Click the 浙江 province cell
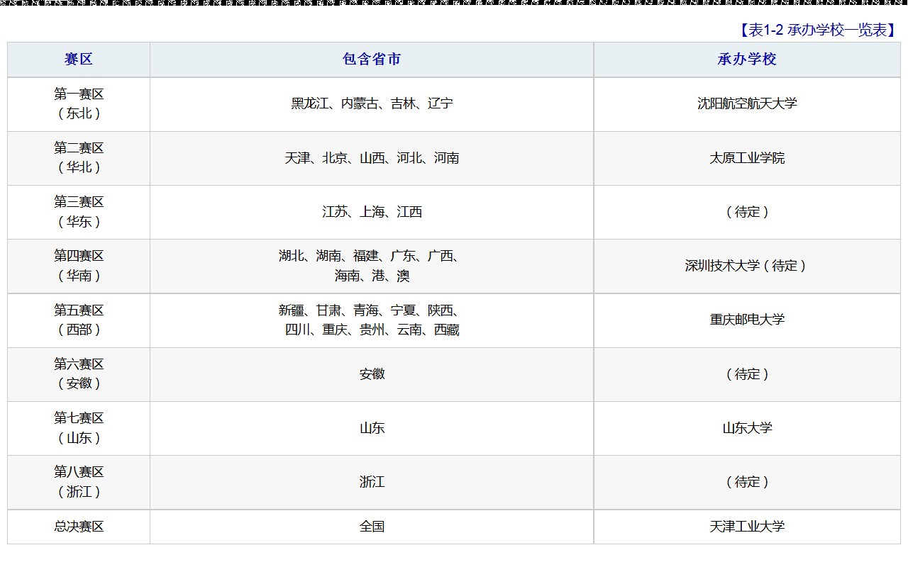 pyautogui.click(x=372, y=482)
